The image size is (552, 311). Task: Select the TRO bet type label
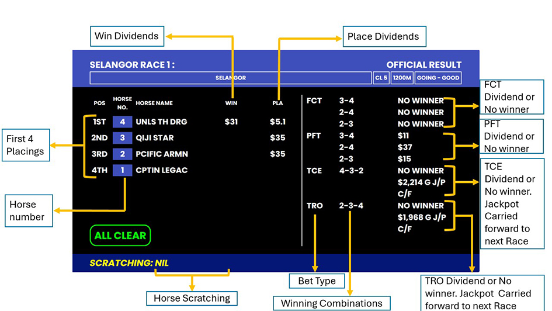pos(314,206)
